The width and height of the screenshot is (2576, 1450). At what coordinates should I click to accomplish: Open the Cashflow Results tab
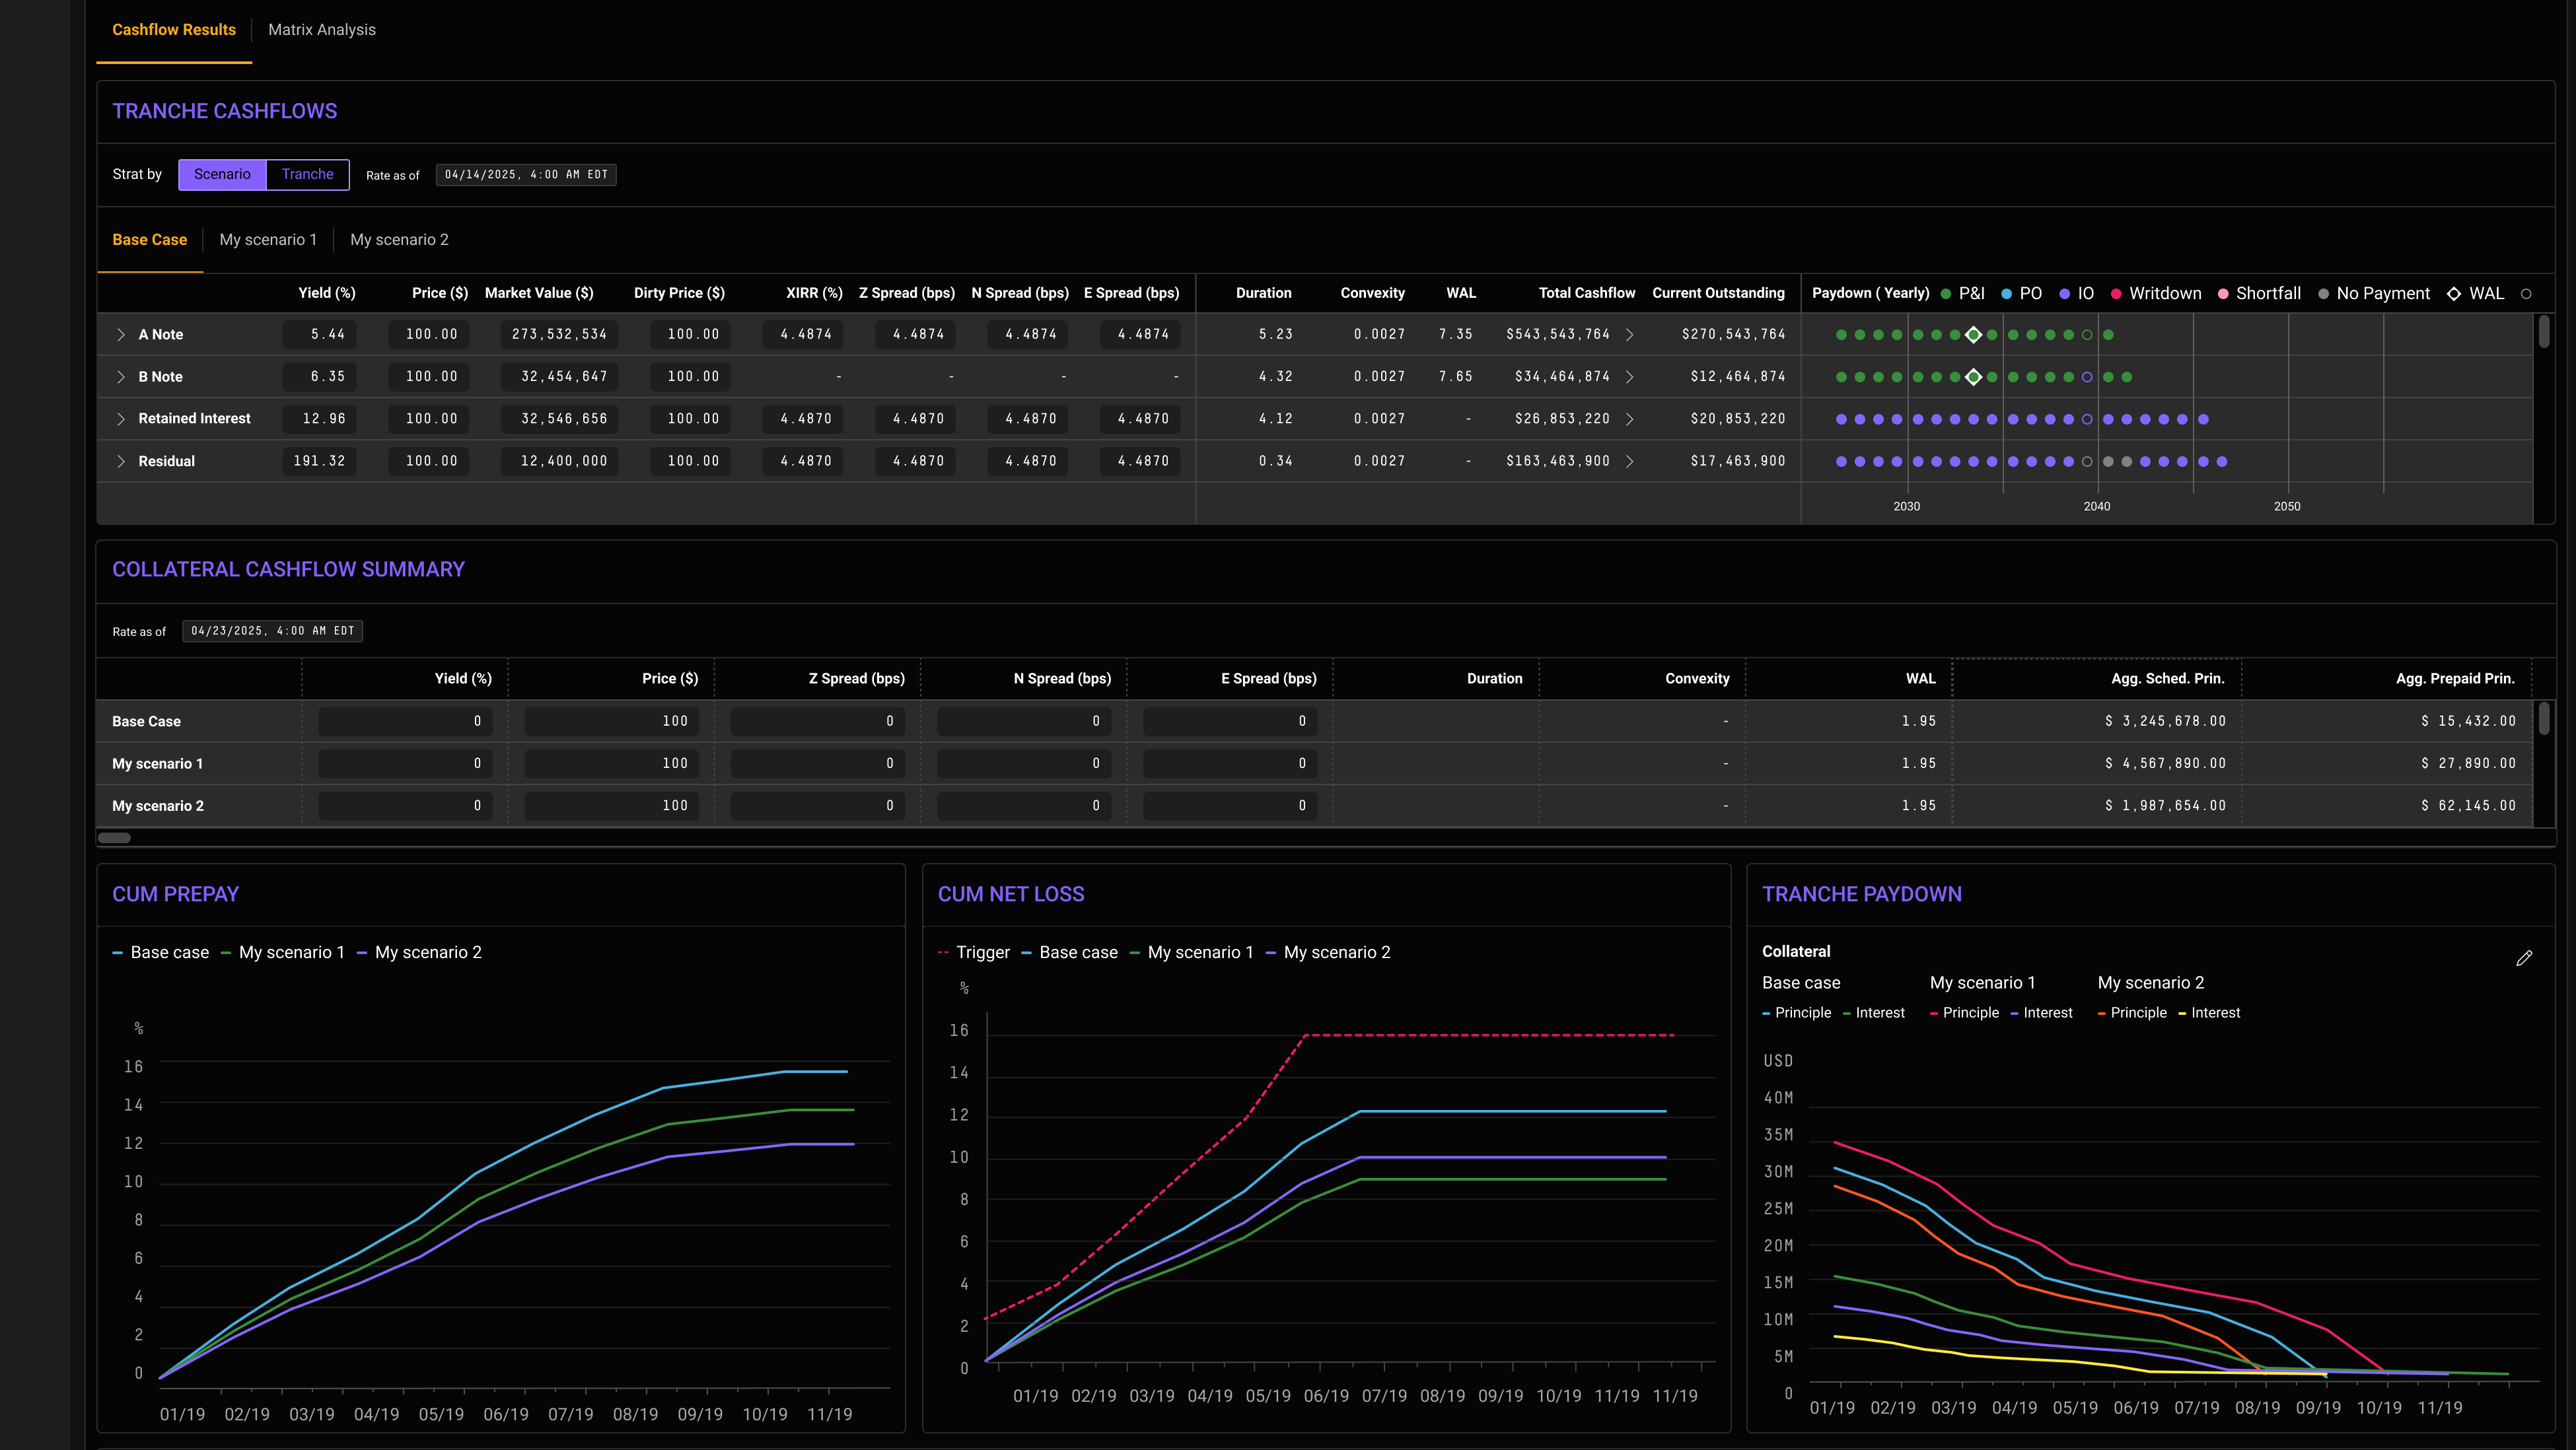click(x=174, y=30)
